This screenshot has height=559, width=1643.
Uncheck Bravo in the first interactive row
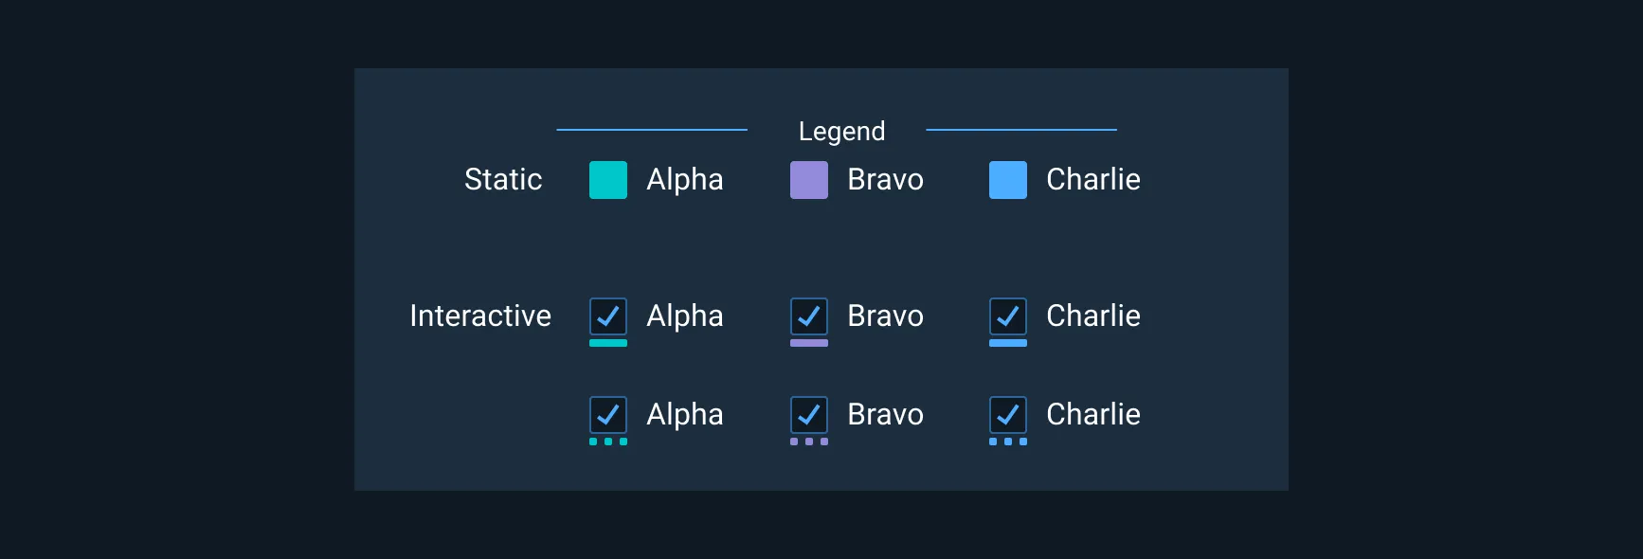coord(809,316)
